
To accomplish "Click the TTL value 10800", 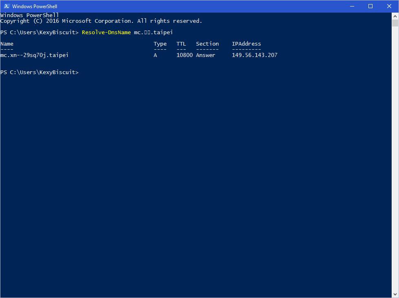I will click(185, 55).
